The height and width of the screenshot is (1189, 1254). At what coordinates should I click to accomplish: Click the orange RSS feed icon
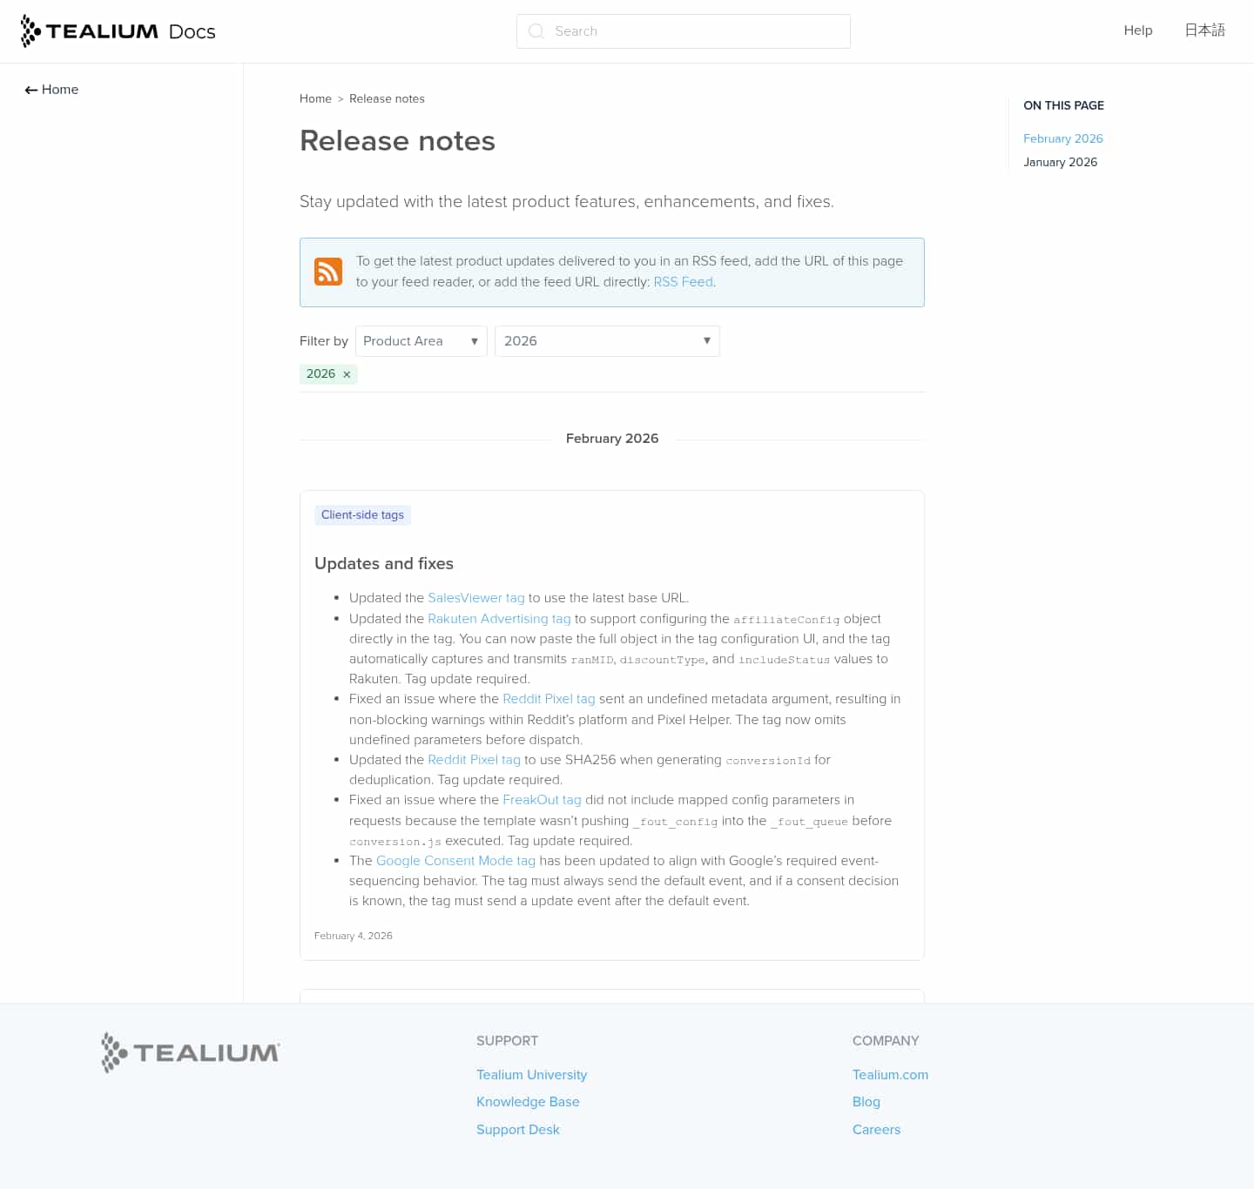pos(328,272)
